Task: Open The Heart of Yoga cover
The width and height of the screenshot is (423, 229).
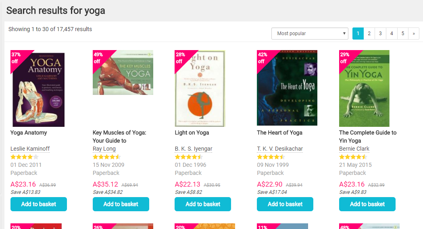Action: 287,88
